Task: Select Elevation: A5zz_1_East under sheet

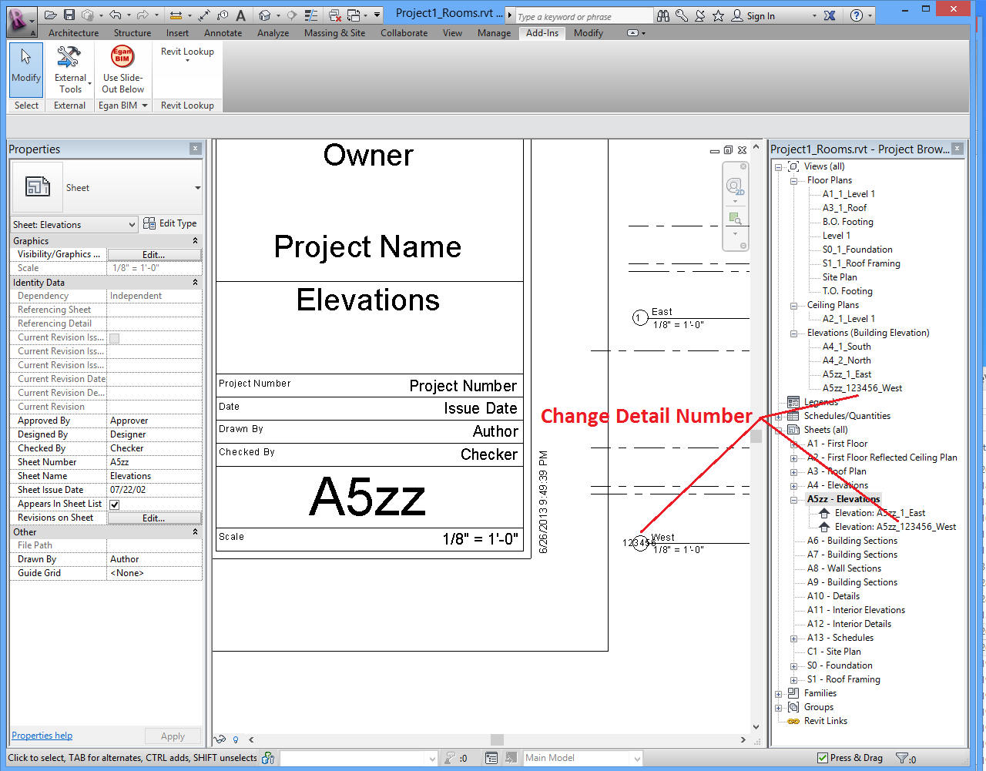Action: coord(880,513)
